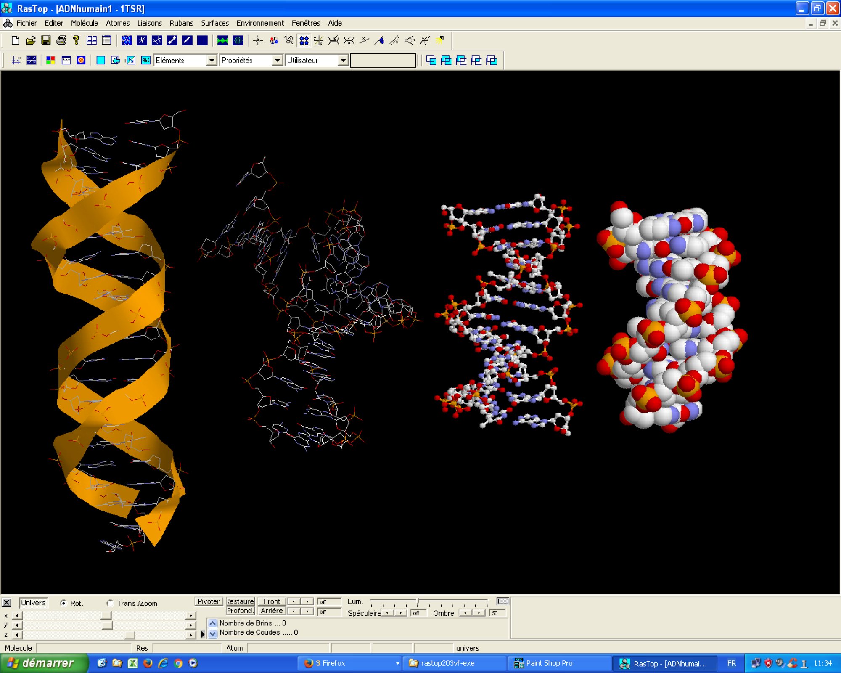Click the ABC labels toolbar icon
The width and height of the screenshot is (841, 673).
145,60
